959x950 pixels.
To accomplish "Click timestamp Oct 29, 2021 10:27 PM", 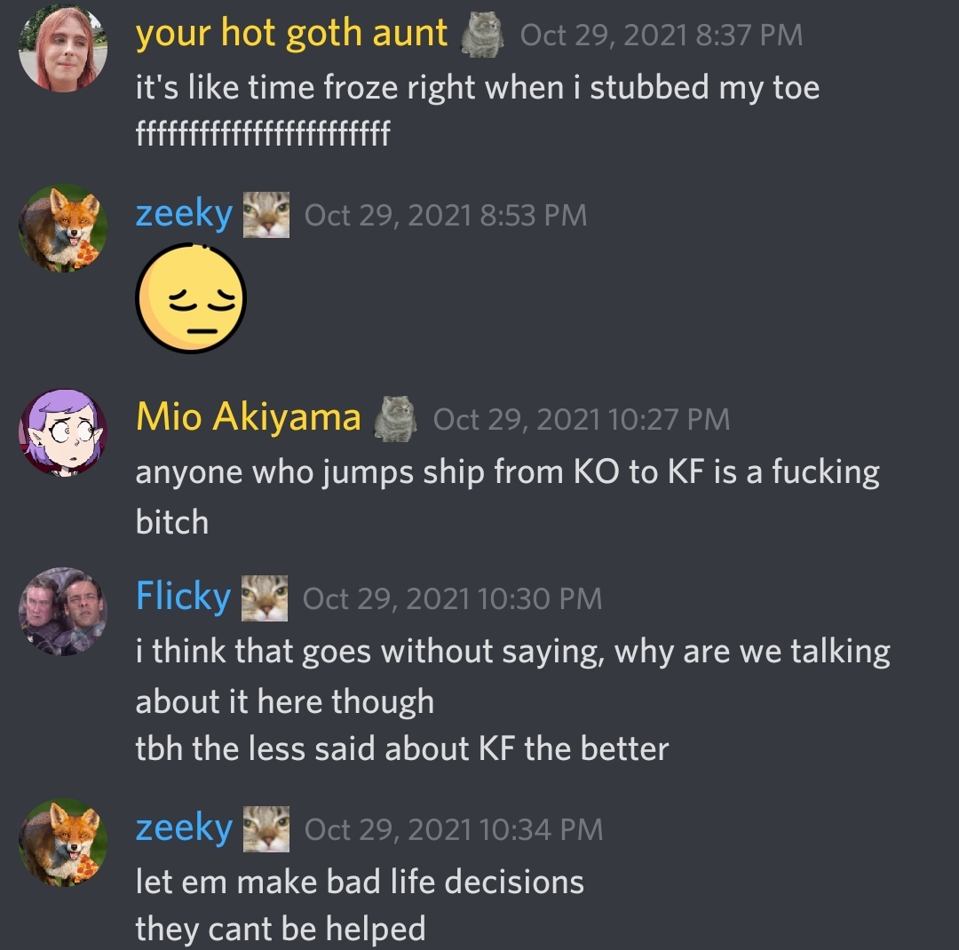I will click(581, 420).
